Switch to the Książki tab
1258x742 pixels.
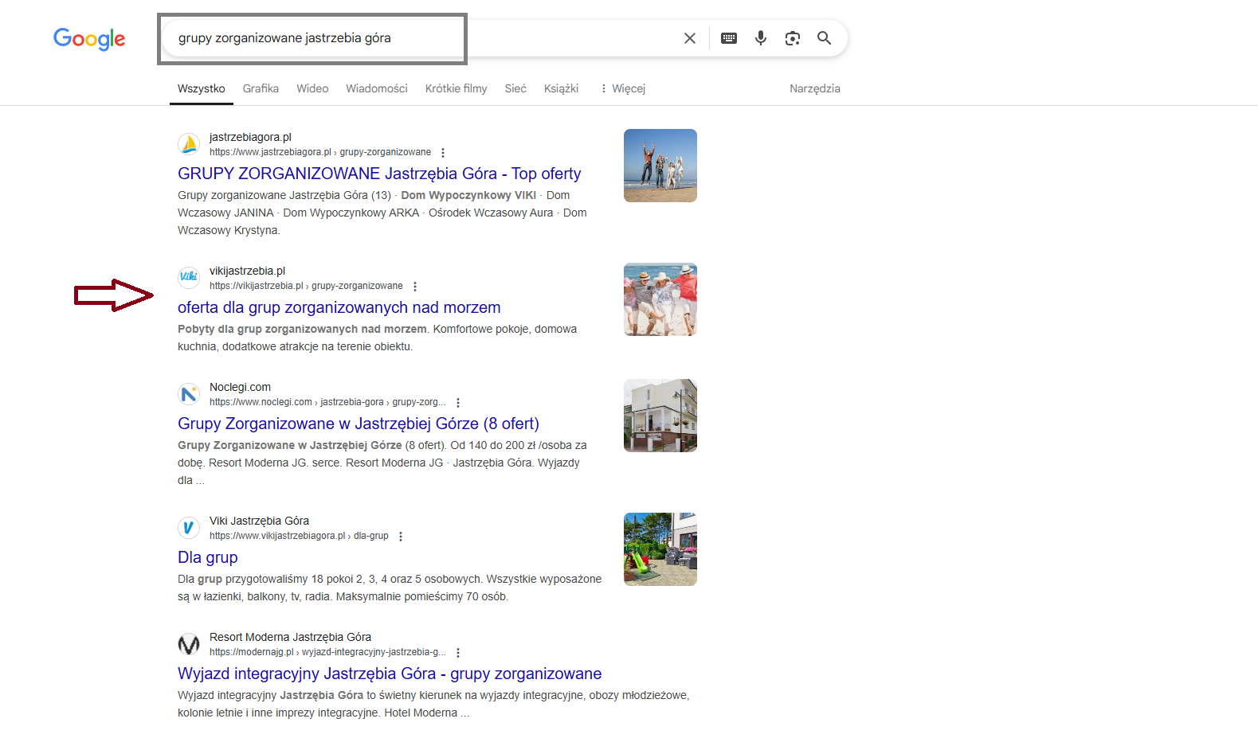(x=561, y=88)
